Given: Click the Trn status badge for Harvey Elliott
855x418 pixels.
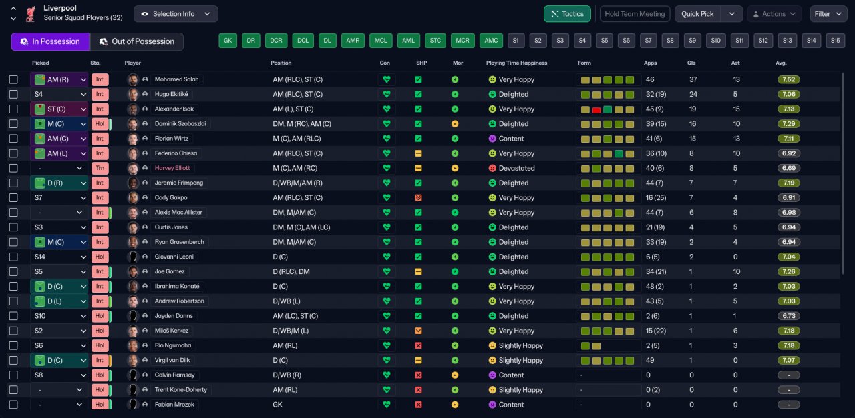Looking at the screenshot, I should [100, 168].
